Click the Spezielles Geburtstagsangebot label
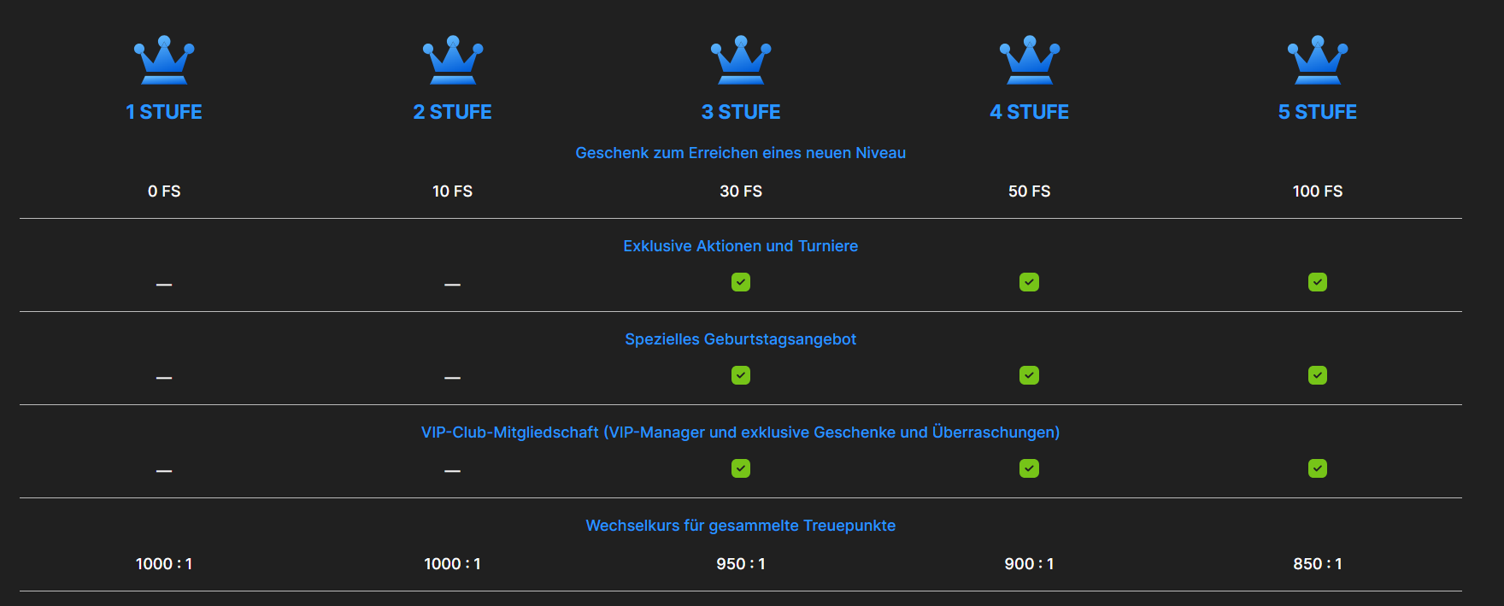The height and width of the screenshot is (606, 1504). (741, 339)
